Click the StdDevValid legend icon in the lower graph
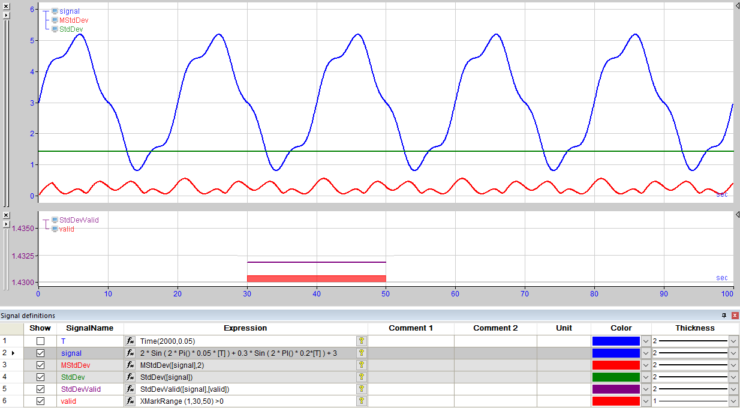Viewport: 740px width, 408px height. tap(55, 220)
